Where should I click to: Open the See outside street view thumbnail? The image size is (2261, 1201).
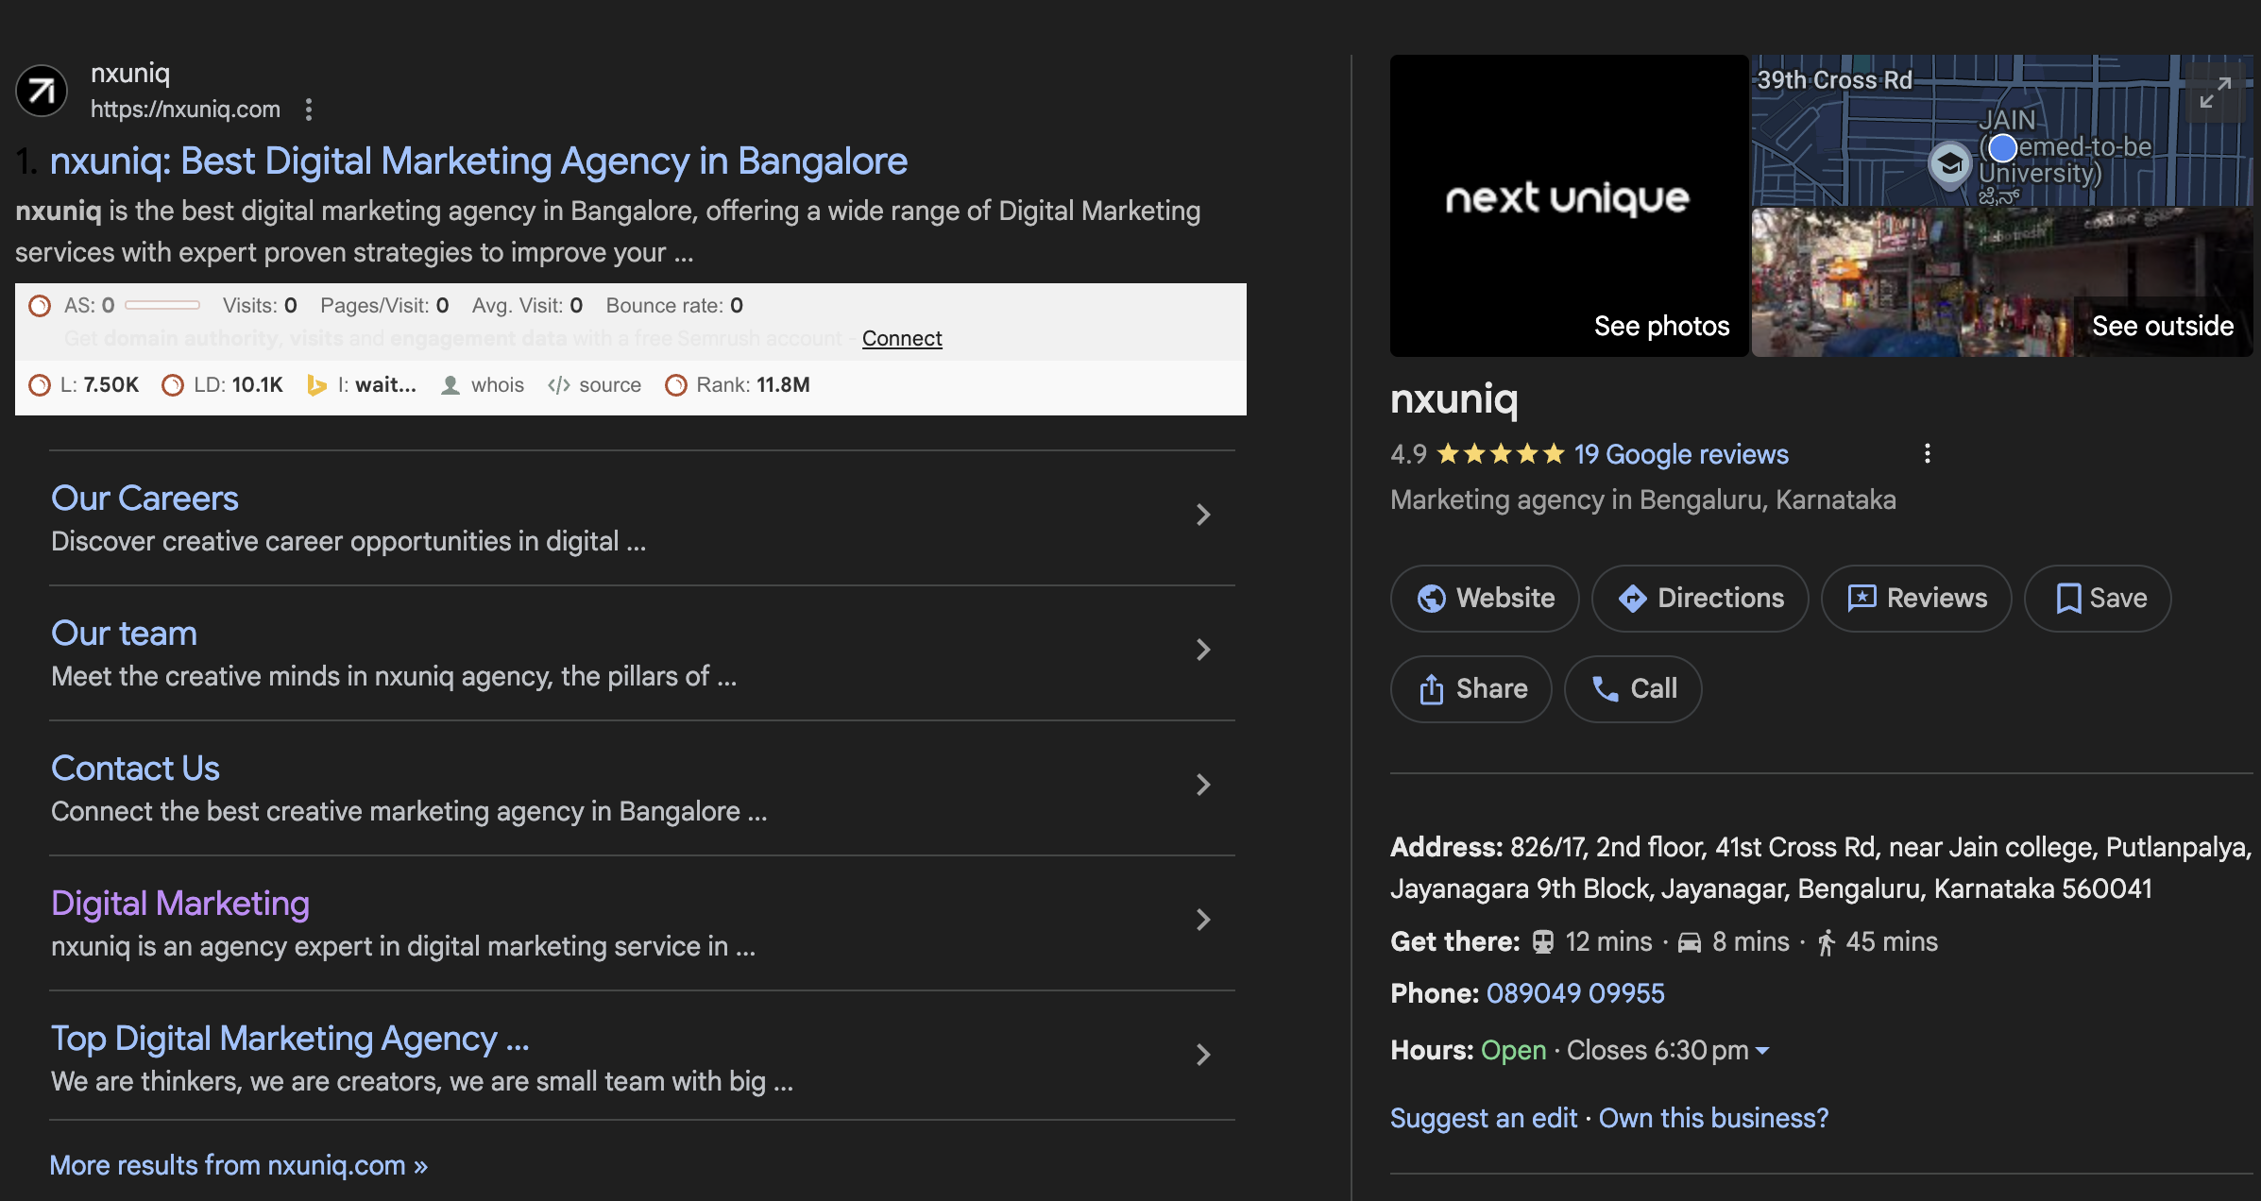point(2001,282)
